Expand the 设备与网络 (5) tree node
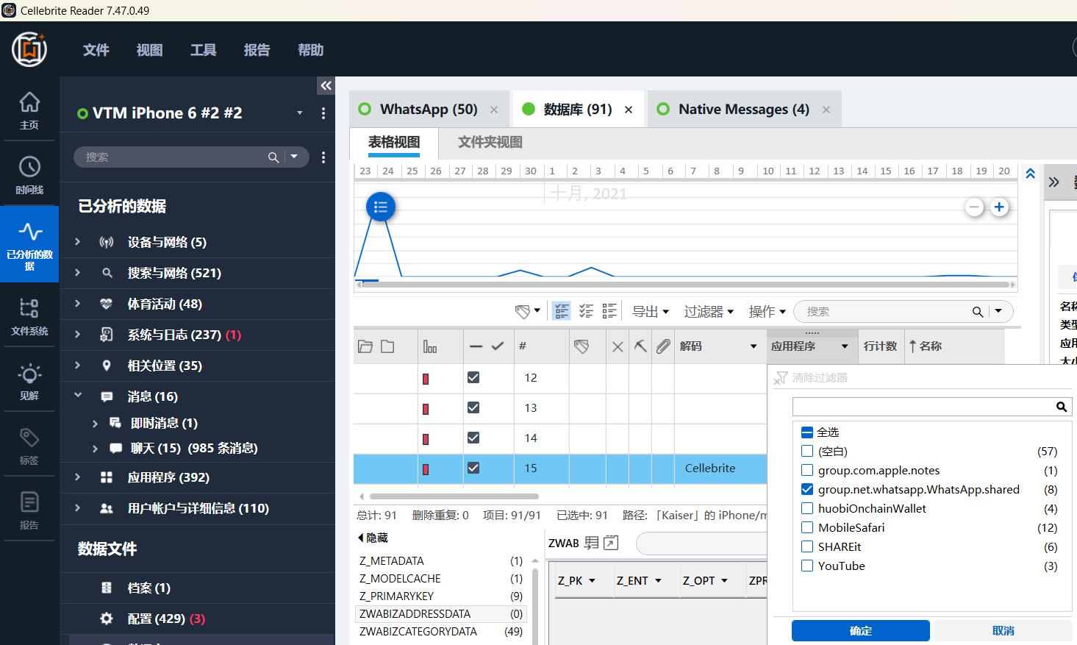Viewport: 1077px width, 645px height. (x=77, y=242)
